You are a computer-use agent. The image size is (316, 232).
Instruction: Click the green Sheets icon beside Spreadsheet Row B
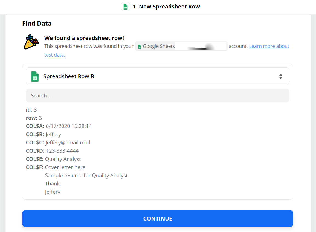tap(35, 76)
